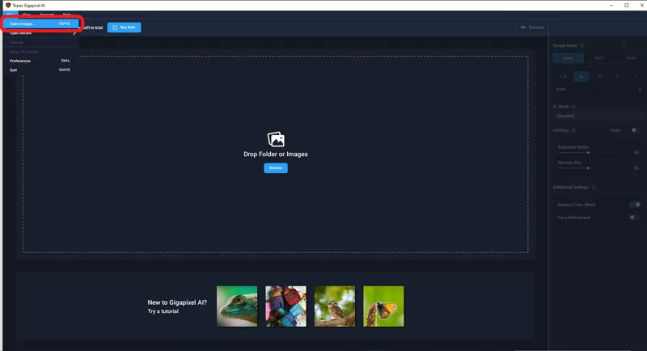Open the owl tutorial thumbnail

tap(335, 307)
